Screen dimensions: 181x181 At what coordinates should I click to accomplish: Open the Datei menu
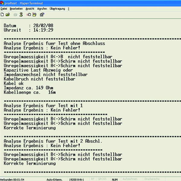(x=4, y=9)
